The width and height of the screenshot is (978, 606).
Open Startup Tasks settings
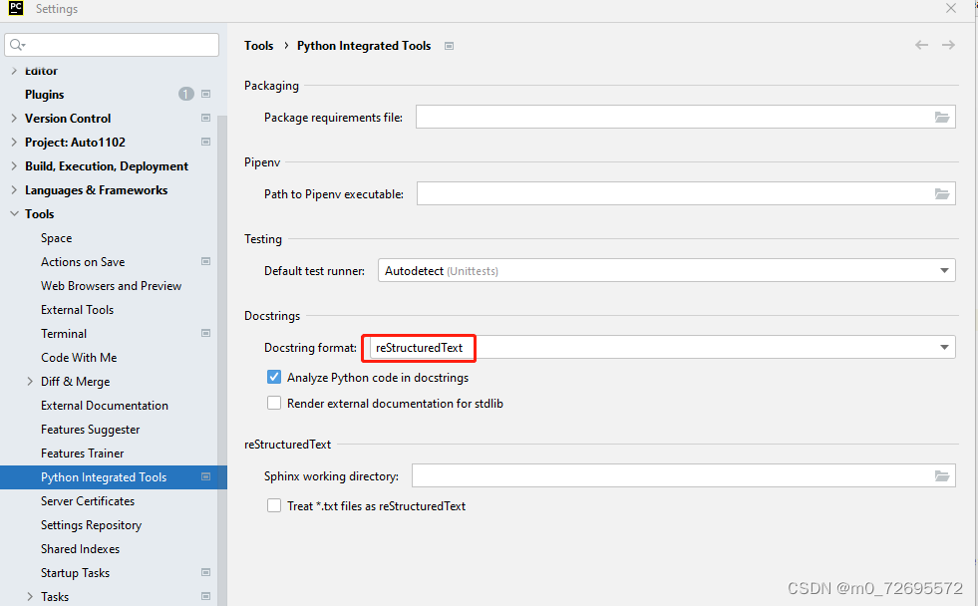coord(75,572)
